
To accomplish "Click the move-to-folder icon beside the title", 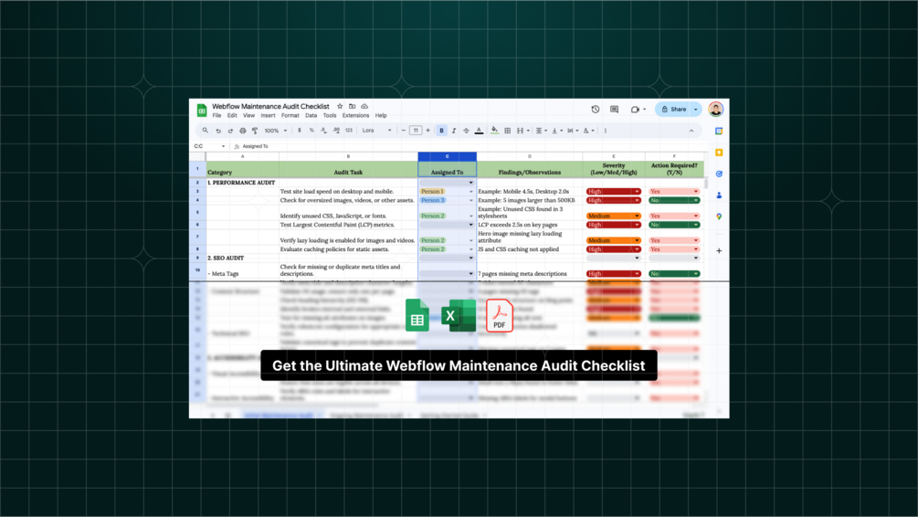I will (x=352, y=107).
